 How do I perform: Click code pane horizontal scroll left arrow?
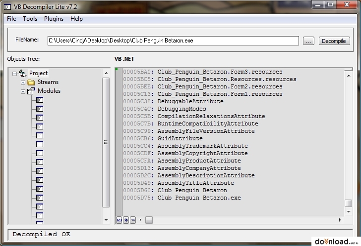click(x=140, y=220)
